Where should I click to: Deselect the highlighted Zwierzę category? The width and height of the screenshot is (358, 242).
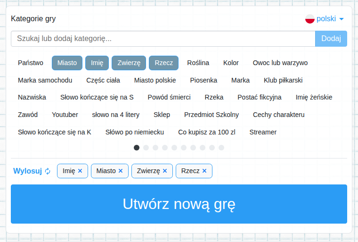[129, 63]
